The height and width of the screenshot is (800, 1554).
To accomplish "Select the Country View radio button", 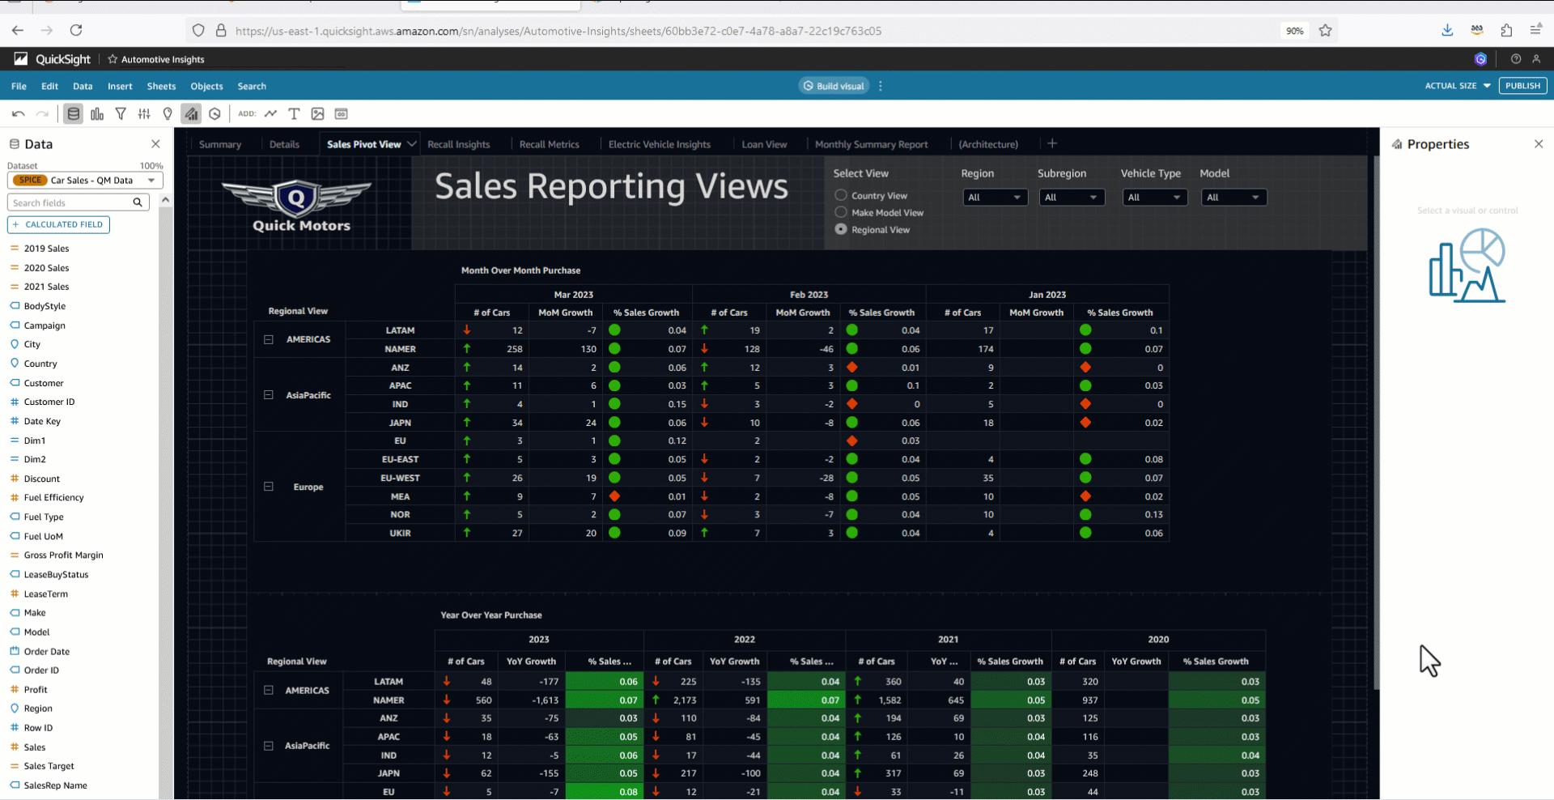I will coord(841,195).
